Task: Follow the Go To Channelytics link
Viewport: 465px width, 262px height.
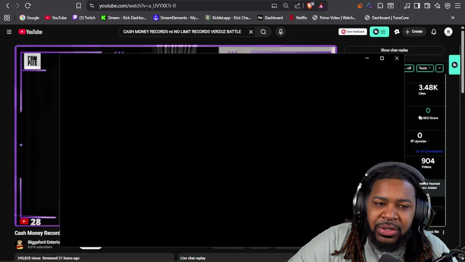Action: [429, 151]
